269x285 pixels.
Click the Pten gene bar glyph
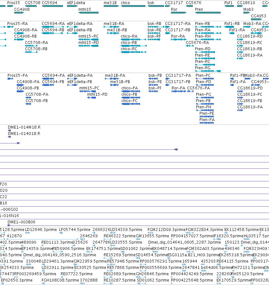click(x=208, y=13)
